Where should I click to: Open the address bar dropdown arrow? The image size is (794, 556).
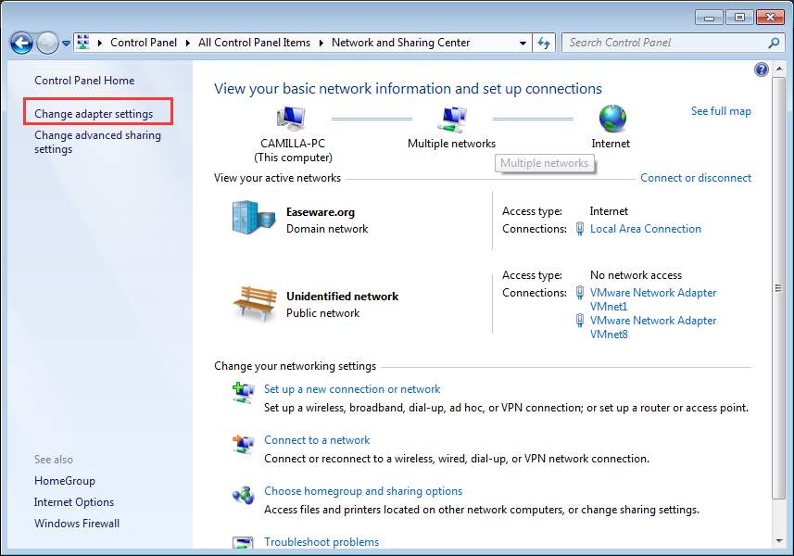click(522, 42)
